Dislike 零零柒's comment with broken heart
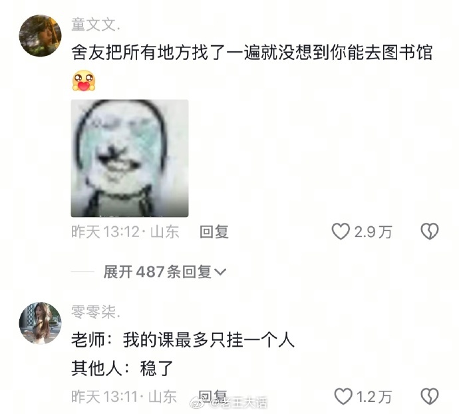Screen dimensions: 459x414 430,397
